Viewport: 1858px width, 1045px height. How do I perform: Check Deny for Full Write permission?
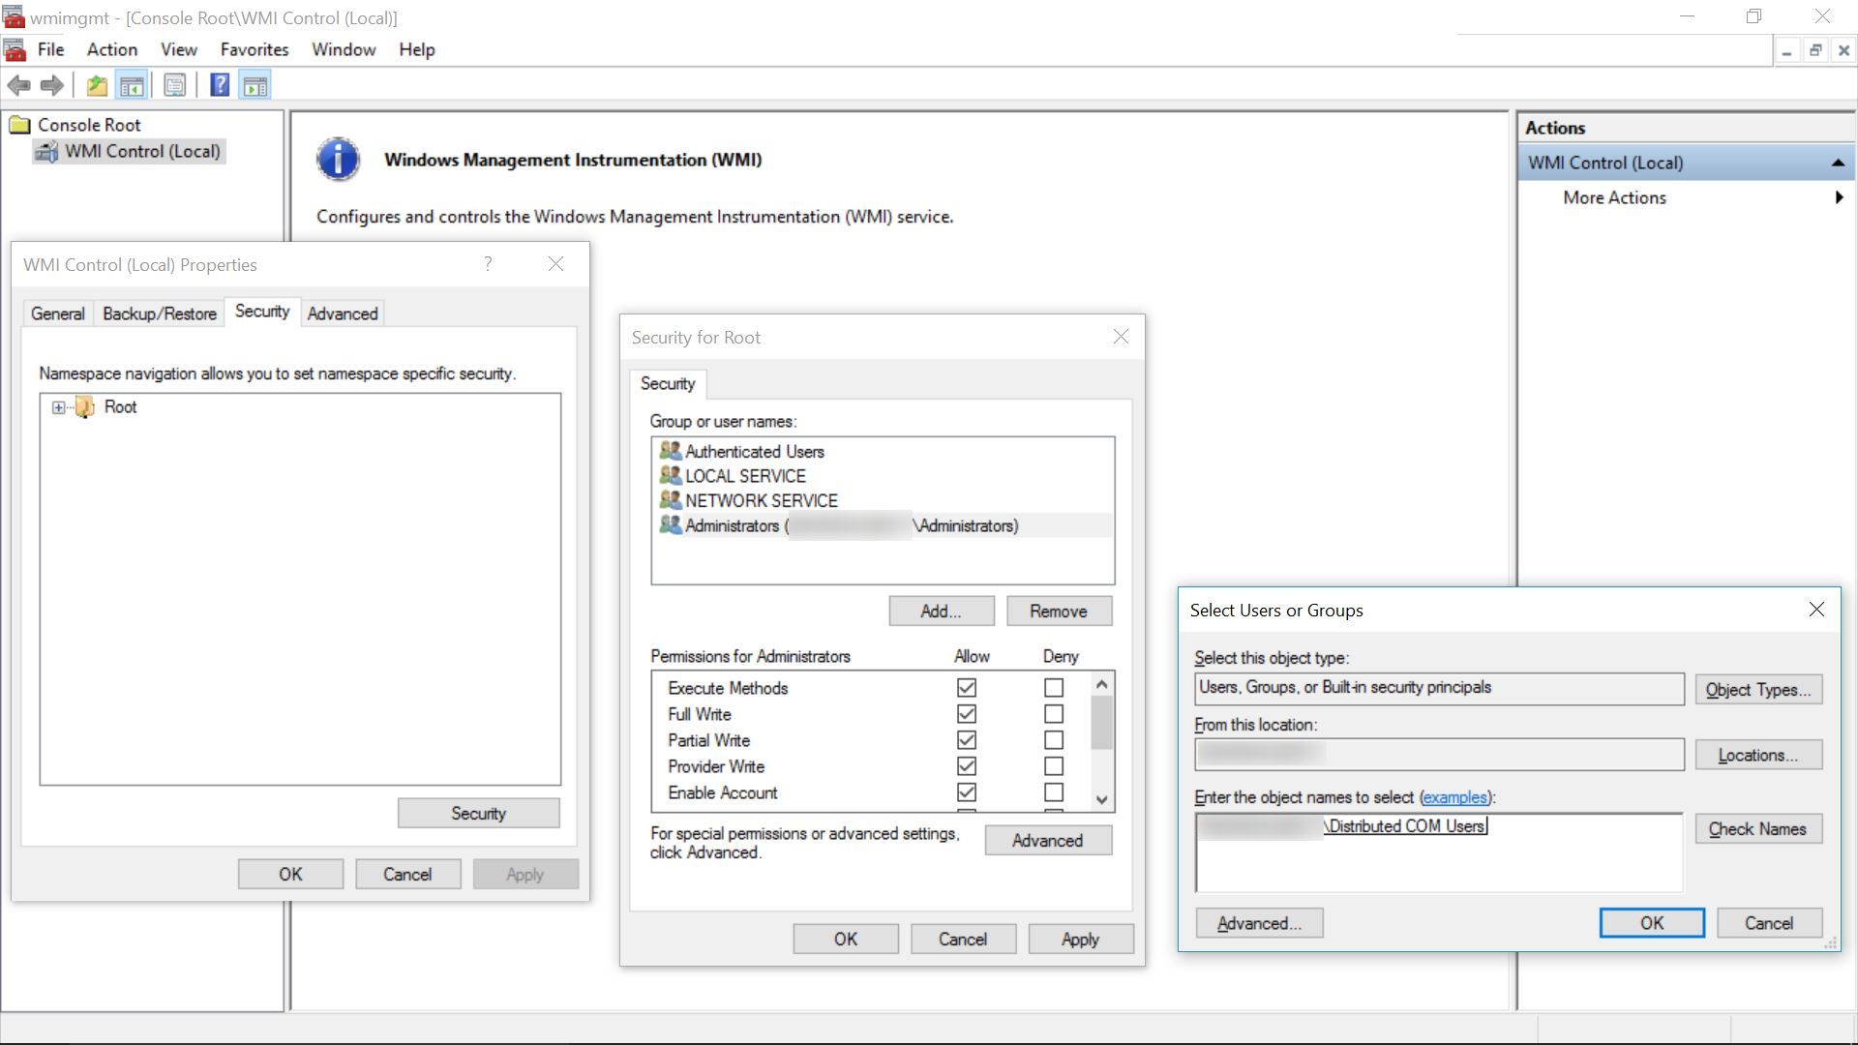coord(1053,714)
